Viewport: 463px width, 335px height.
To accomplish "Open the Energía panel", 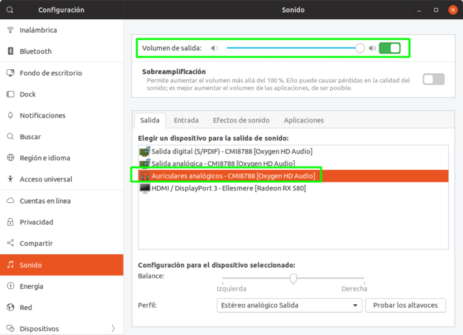I will [61, 286].
